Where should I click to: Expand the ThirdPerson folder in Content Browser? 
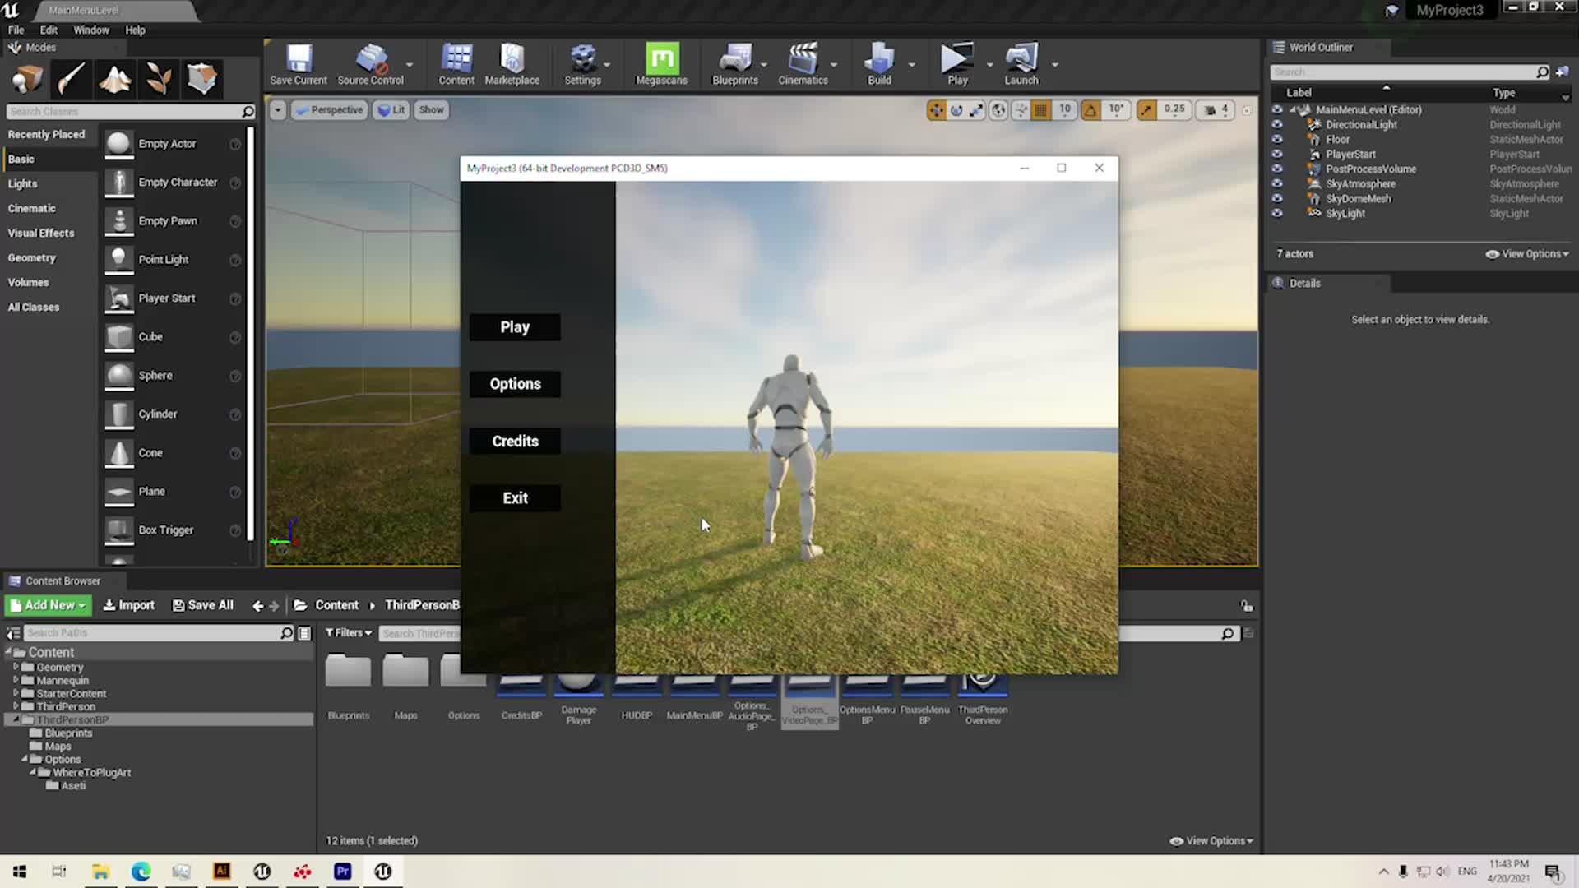[16, 705]
